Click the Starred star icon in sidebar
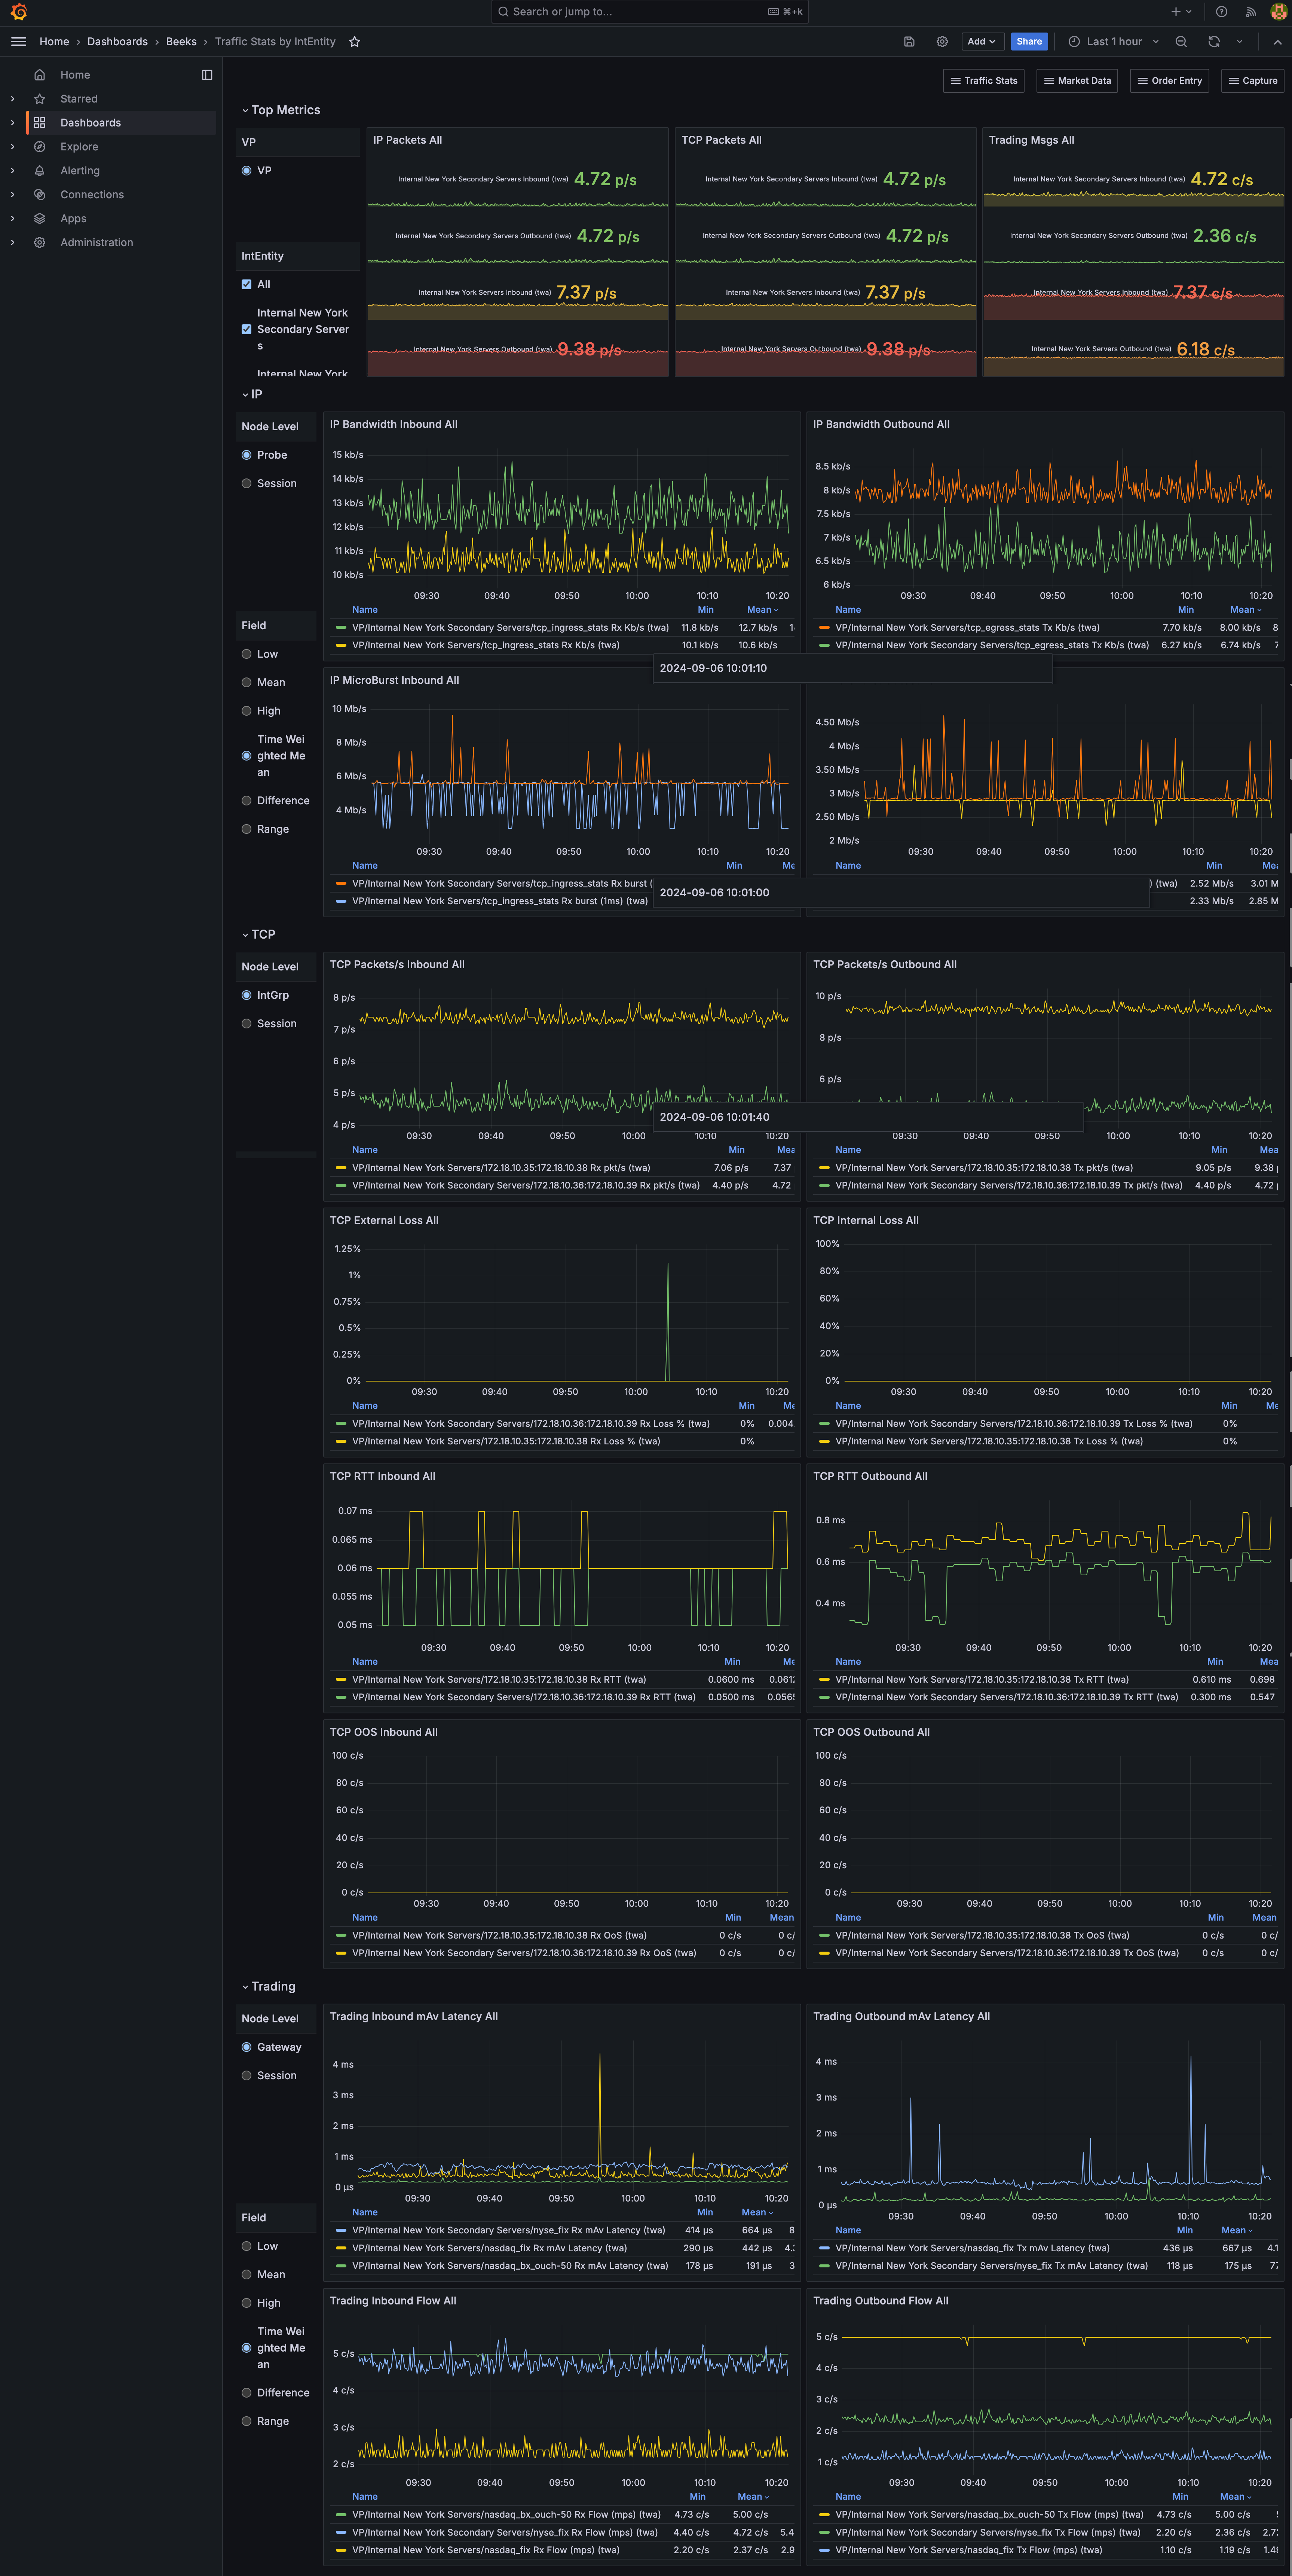This screenshot has height=2576, width=1292. (40, 99)
